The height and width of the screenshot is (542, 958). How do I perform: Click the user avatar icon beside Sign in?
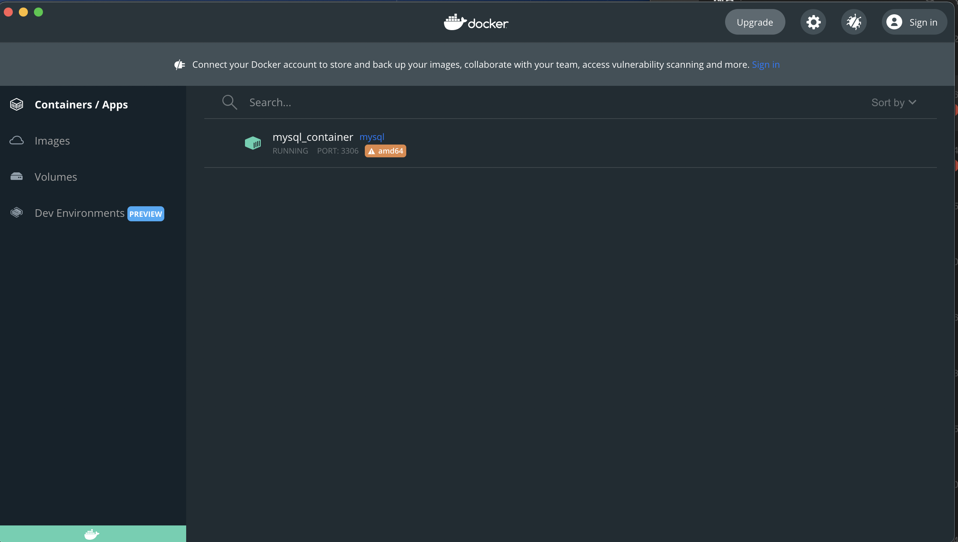(x=894, y=22)
